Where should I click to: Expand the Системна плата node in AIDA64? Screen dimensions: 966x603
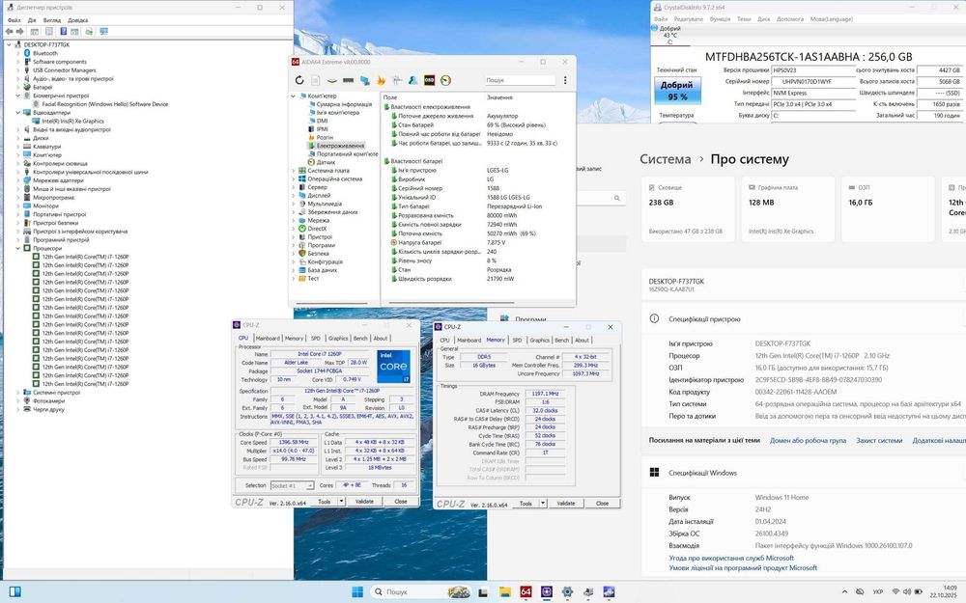294,171
